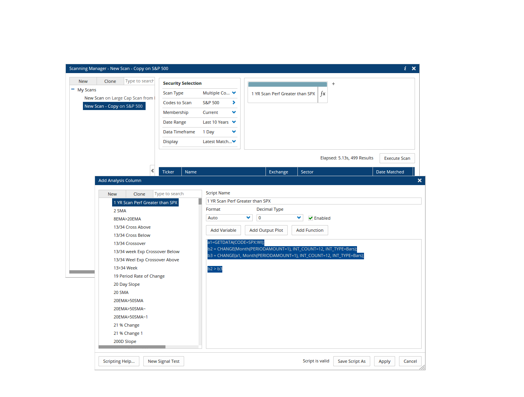
Task: Apply the script changes
Action: pos(385,361)
